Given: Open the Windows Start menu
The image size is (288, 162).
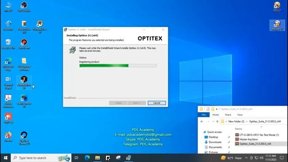Looking at the screenshot, I should click(x=5, y=158).
